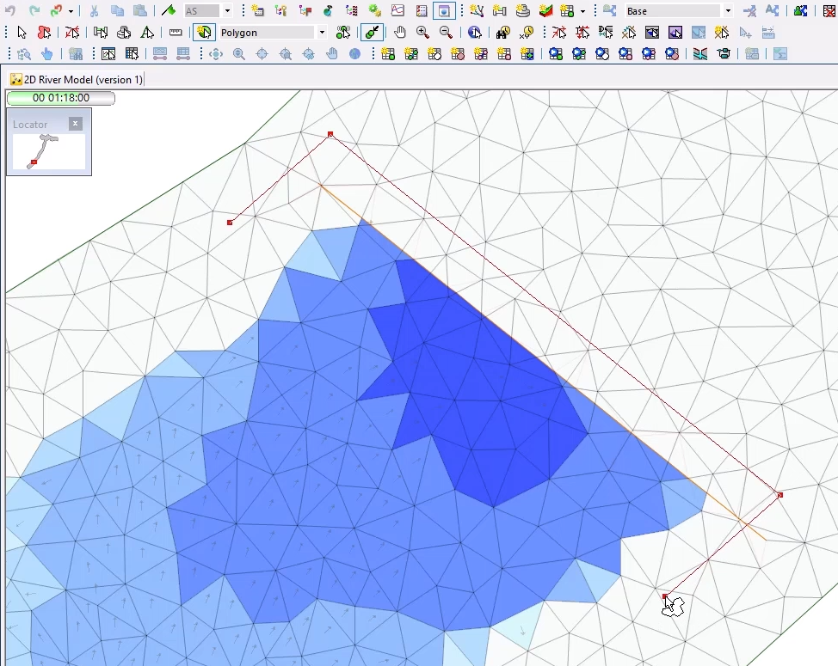Click the green globe icon
Viewport: 838px width, 666px height.
[x=328, y=10]
